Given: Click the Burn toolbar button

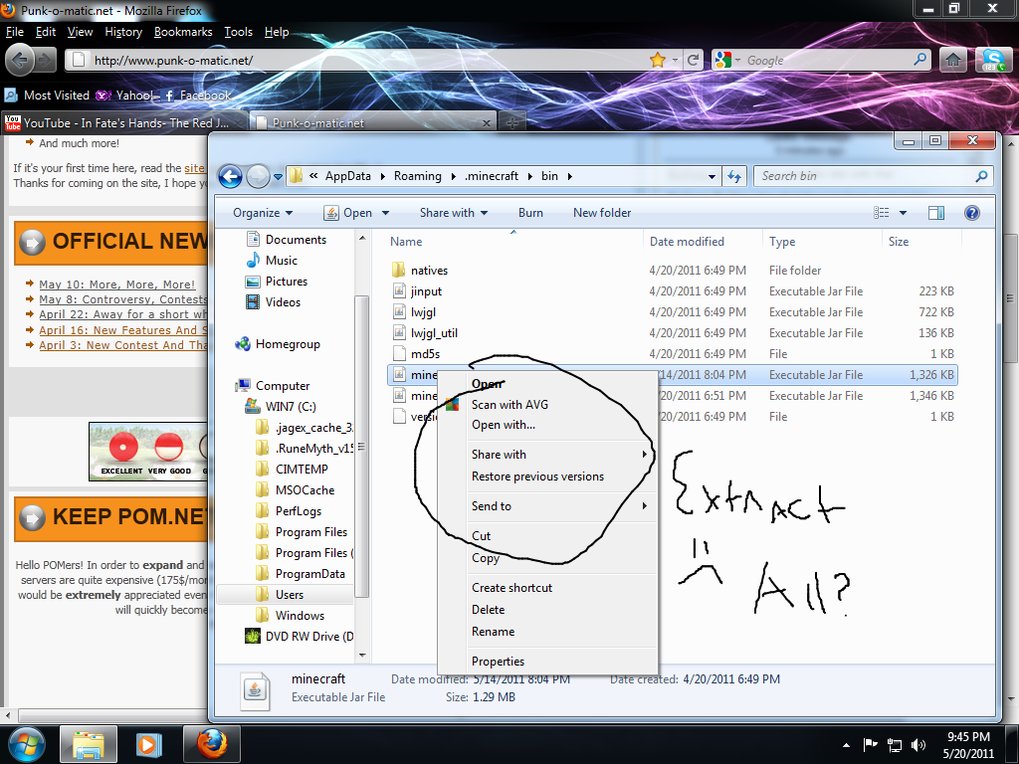Looking at the screenshot, I should click(530, 213).
